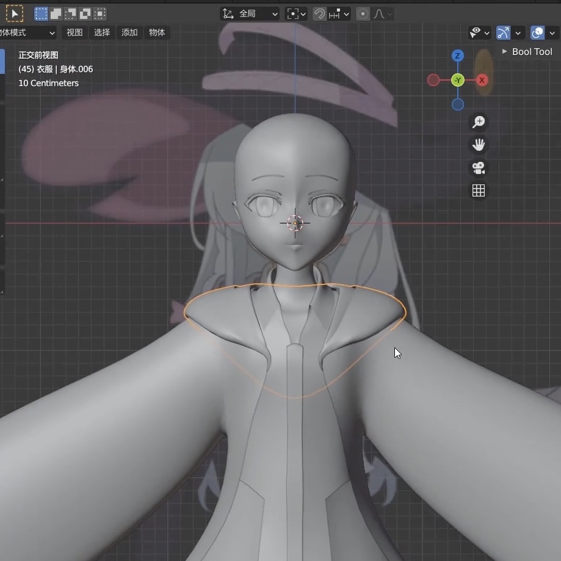Image resolution: width=561 pixels, height=561 pixels.
Task: Click the zoom view magnifier icon
Action: pyautogui.click(x=479, y=122)
